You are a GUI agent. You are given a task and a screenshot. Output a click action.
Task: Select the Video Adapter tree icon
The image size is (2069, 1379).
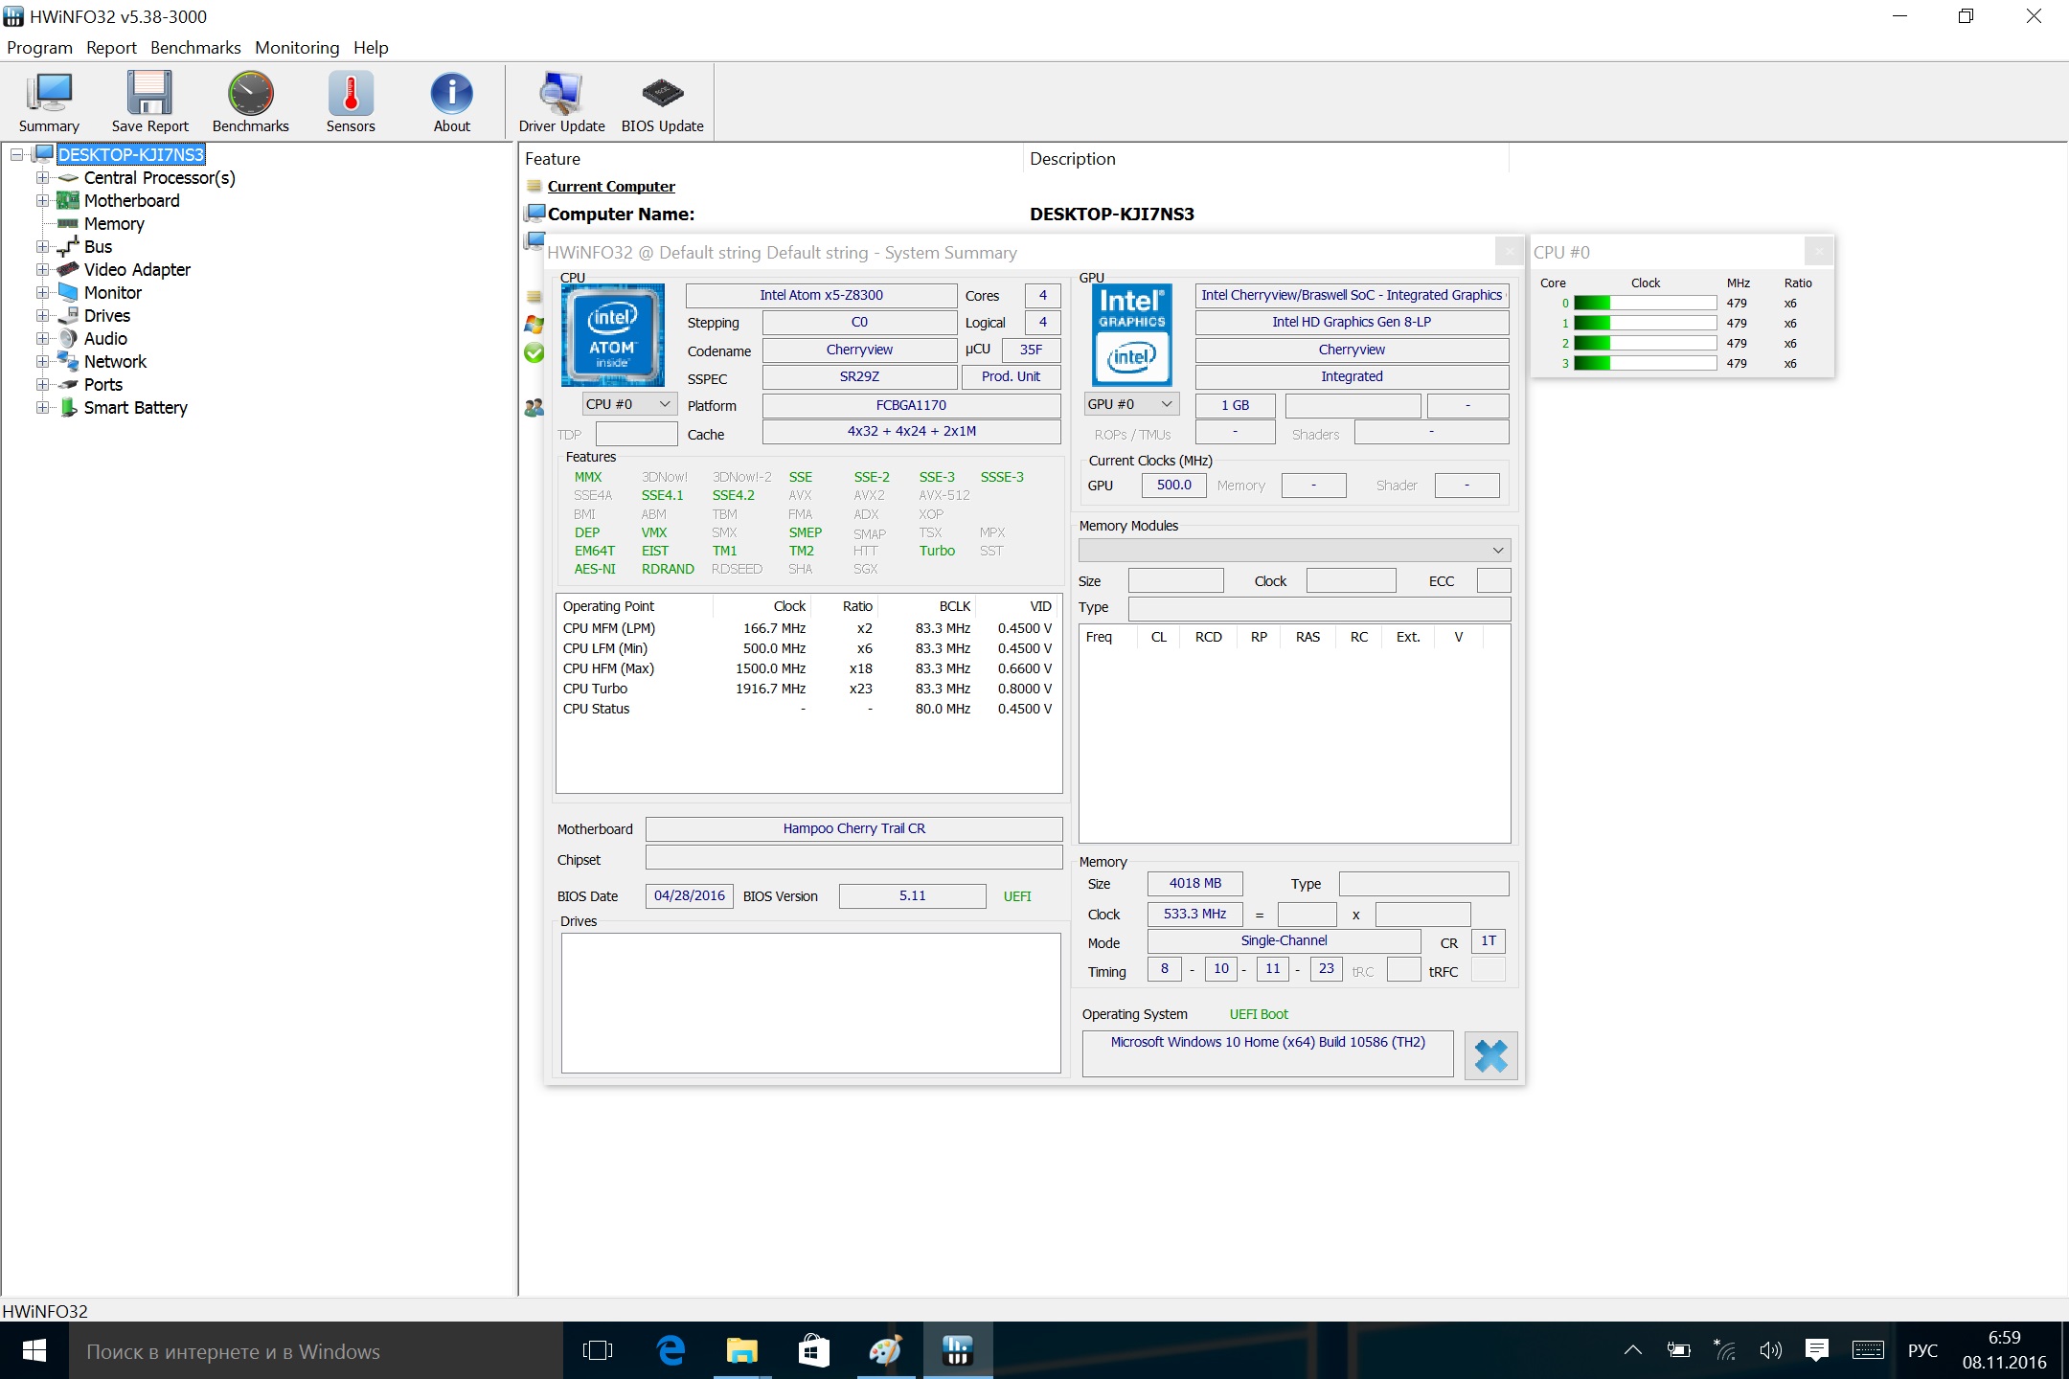click(67, 269)
